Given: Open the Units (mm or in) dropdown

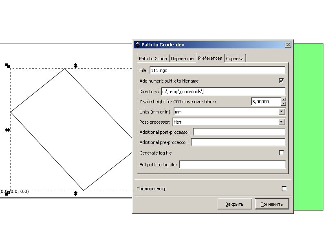Looking at the screenshot, I should (281, 111).
